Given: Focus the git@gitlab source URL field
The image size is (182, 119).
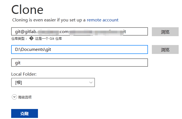Looking at the screenshot, I should click(x=80, y=31).
